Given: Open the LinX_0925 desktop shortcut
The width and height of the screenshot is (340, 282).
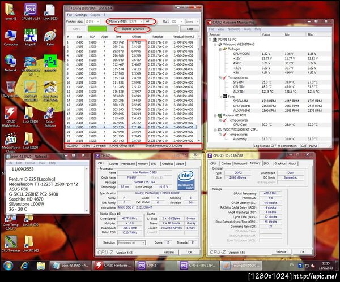Looking at the screenshot, I should click(50, 12).
